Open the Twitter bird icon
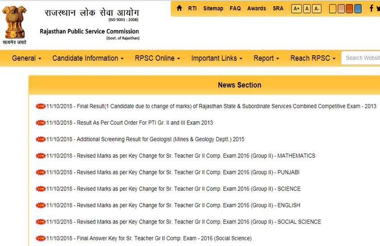This screenshot has height=246, width=380. [x=378, y=8]
